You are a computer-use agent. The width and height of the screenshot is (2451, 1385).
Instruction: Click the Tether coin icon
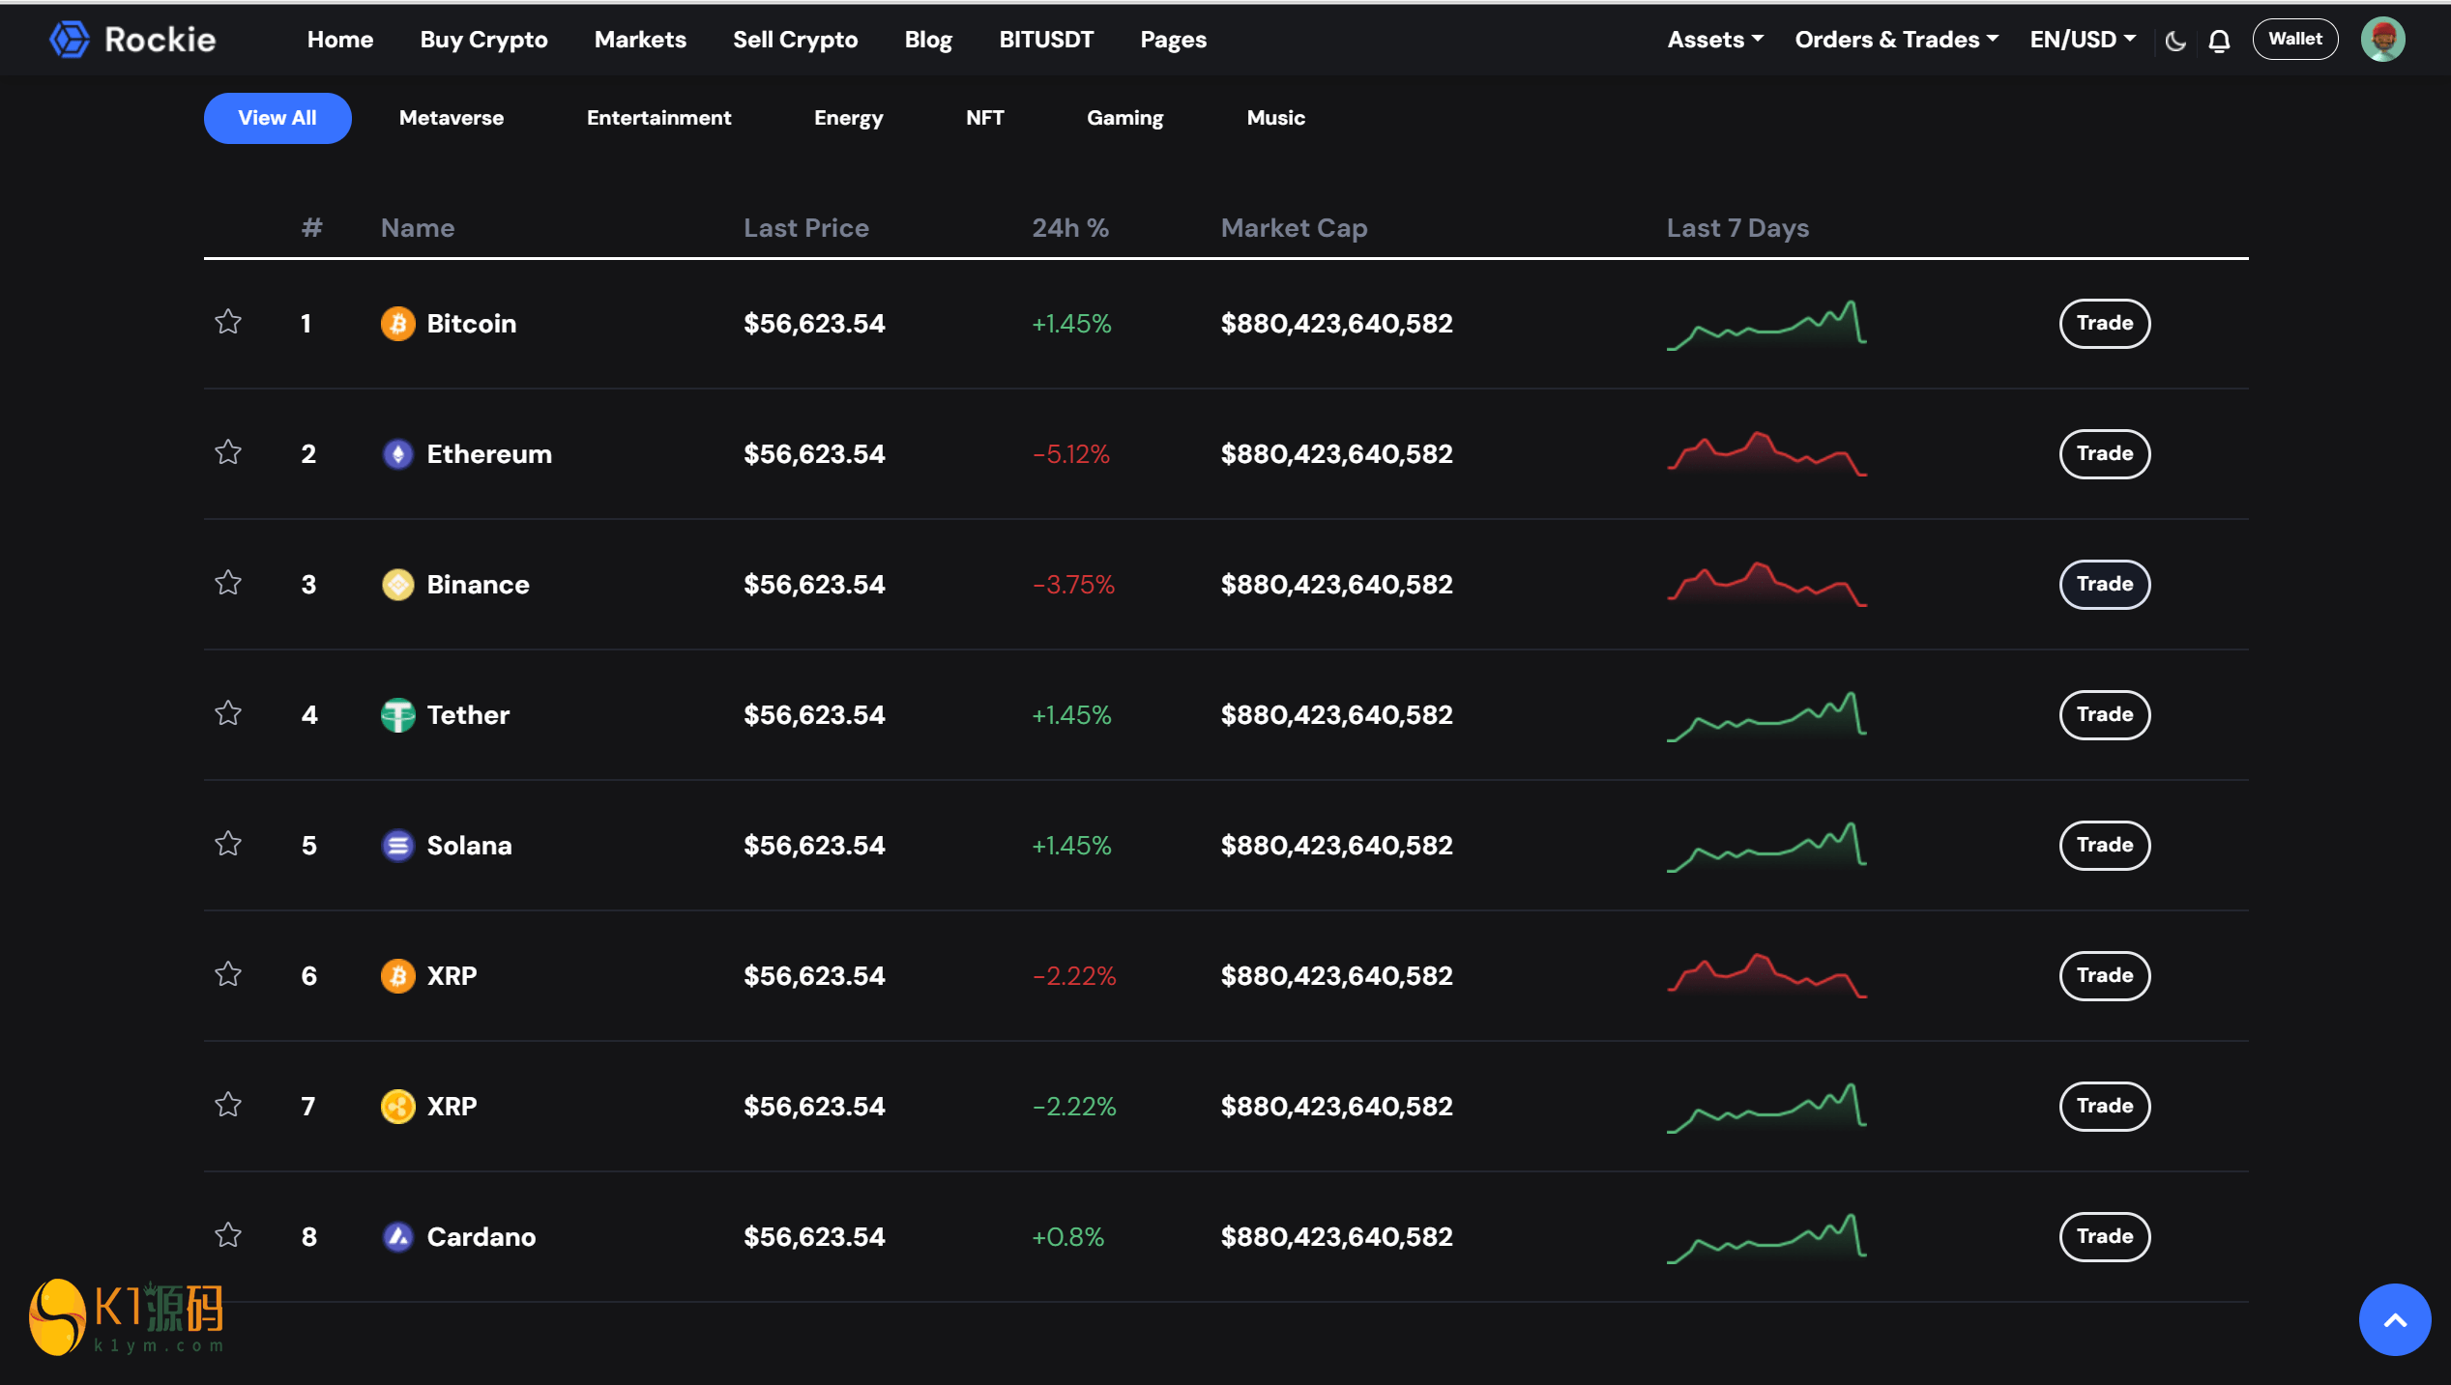tap(397, 715)
